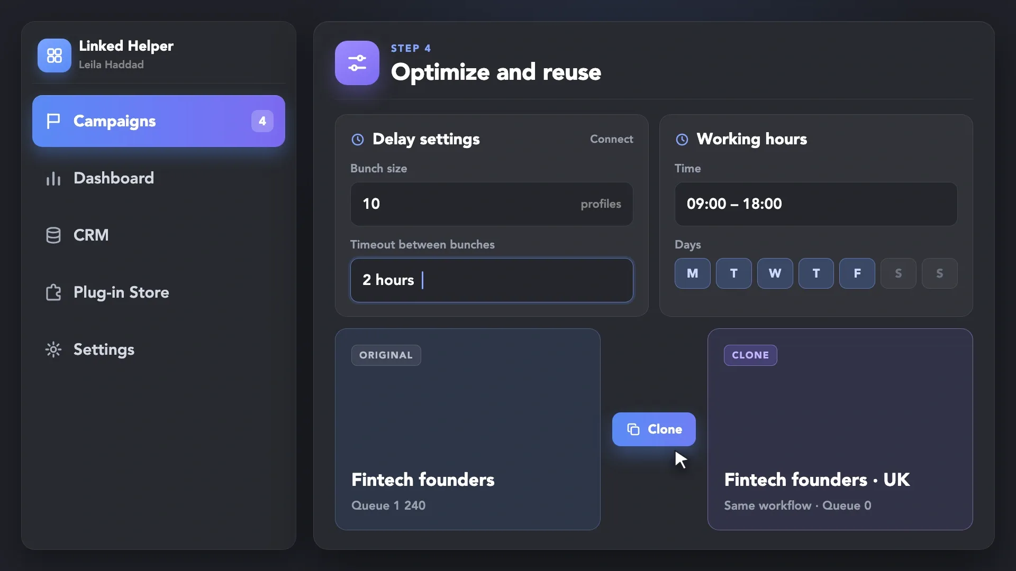Toggle Wednesday in working days

tap(775, 273)
